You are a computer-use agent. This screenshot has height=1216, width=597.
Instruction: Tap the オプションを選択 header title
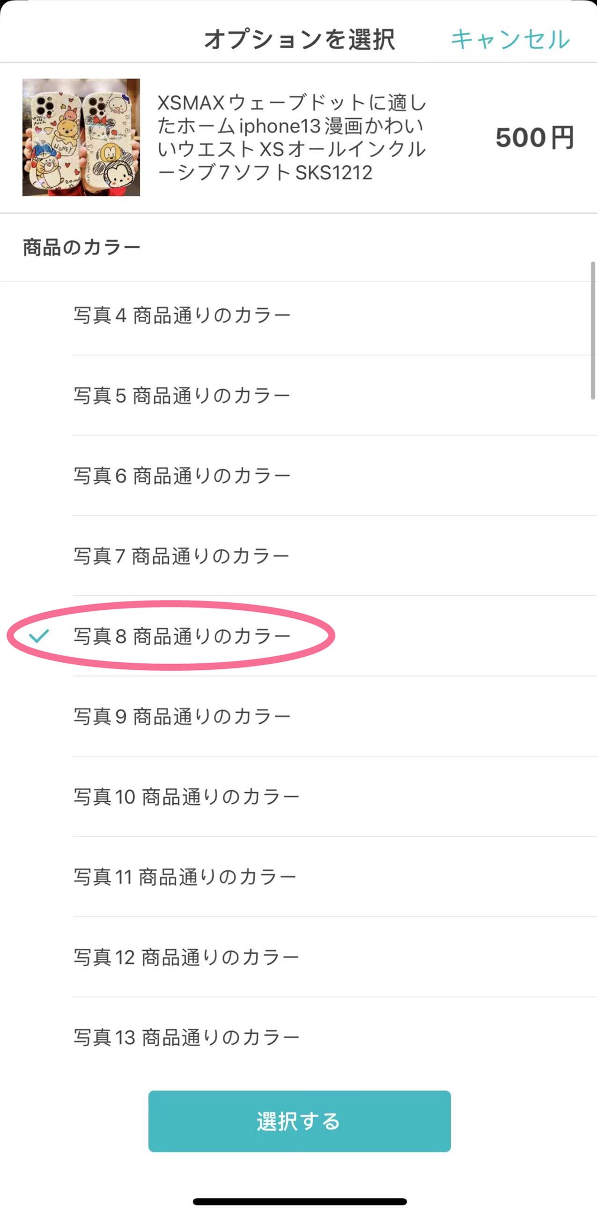(300, 39)
